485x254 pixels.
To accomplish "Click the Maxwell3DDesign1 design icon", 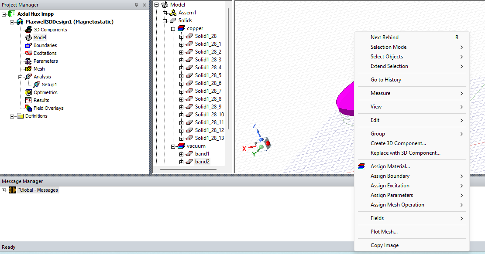I will coord(20,22).
